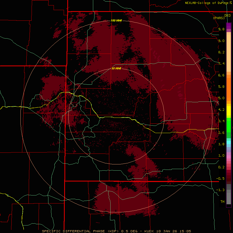233x233 pixels.
Task: Click the 100 NMI range ring label
Action: [116, 20]
